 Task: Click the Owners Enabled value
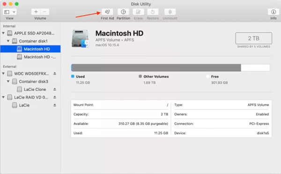pyautogui.click(x=262, y=114)
